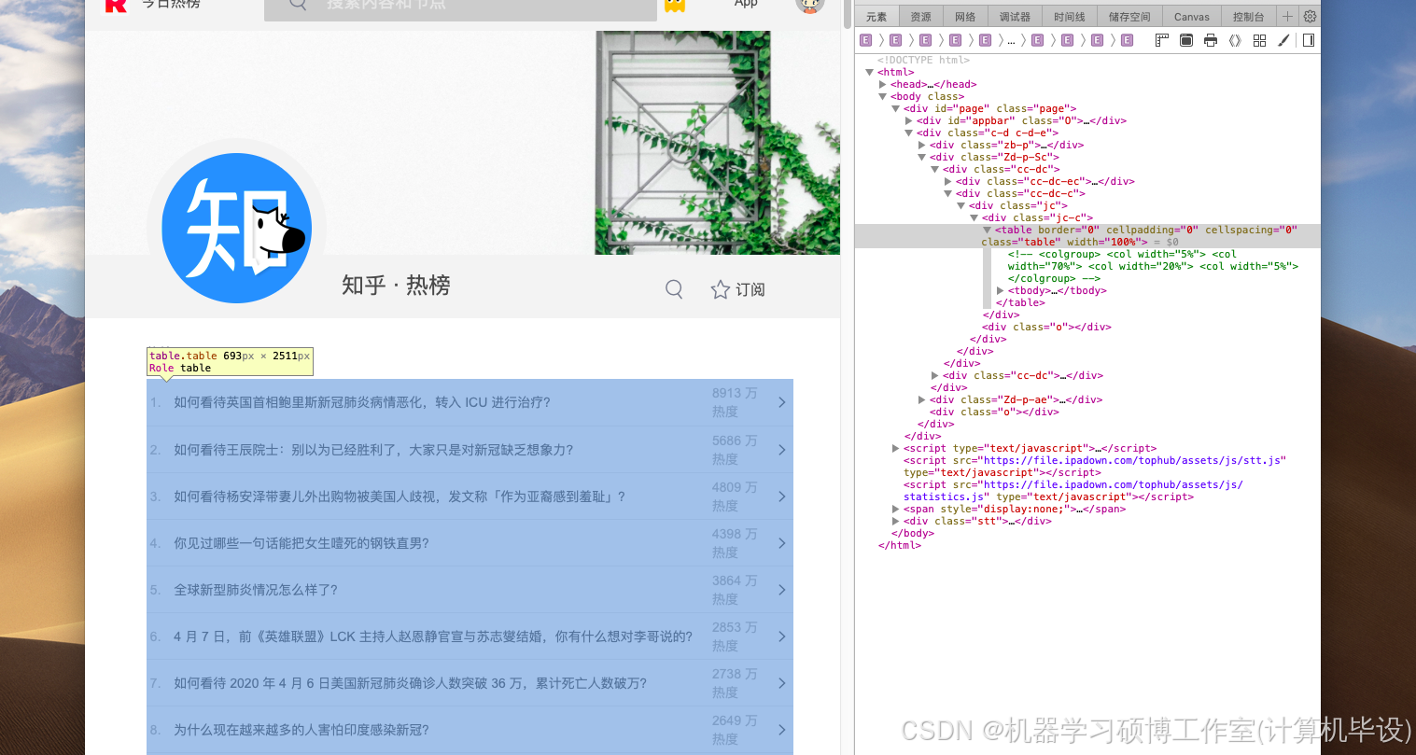
Task: Open 全球新型肺炎情况怎么样了 list item
Action: point(256,589)
